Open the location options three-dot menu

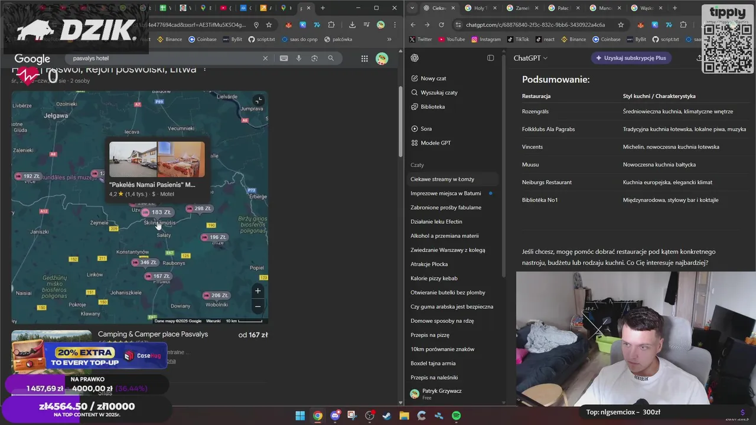(205, 69)
